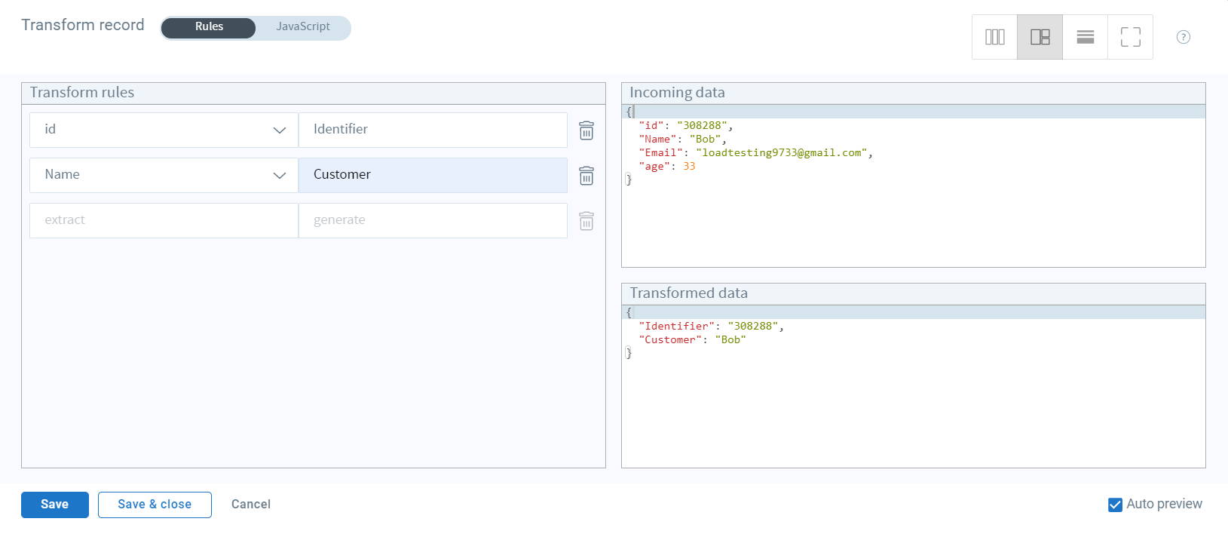Viewport: 1228px width, 540px height.
Task: Click the empty generate field
Action: 433,220
